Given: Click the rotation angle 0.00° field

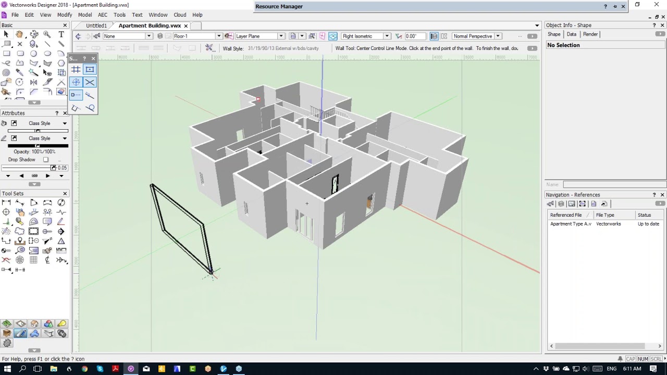Looking at the screenshot, I should coord(416,36).
